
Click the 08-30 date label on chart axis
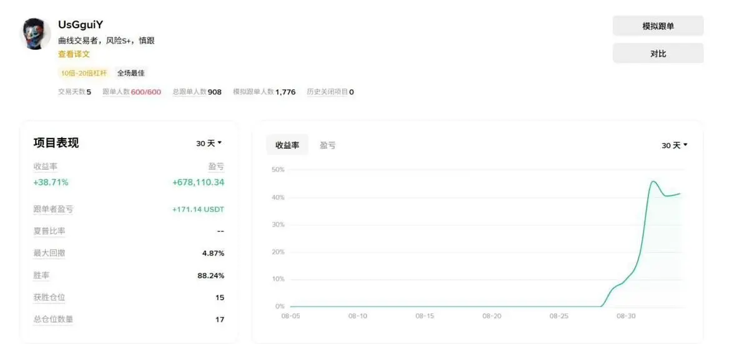pos(626,316)
